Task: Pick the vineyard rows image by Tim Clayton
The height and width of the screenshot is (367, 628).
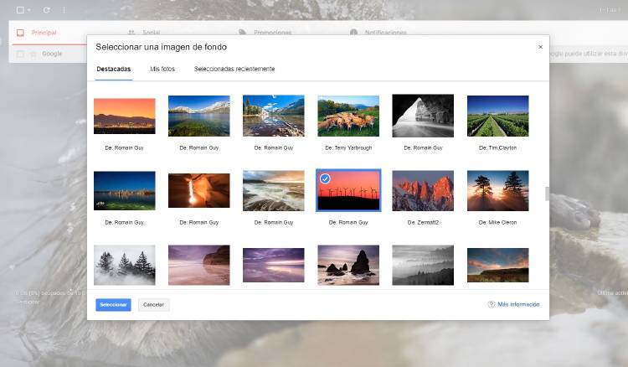Action: point(497,116)
